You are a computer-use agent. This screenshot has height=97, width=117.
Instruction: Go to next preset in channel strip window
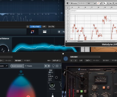[76, 60]
